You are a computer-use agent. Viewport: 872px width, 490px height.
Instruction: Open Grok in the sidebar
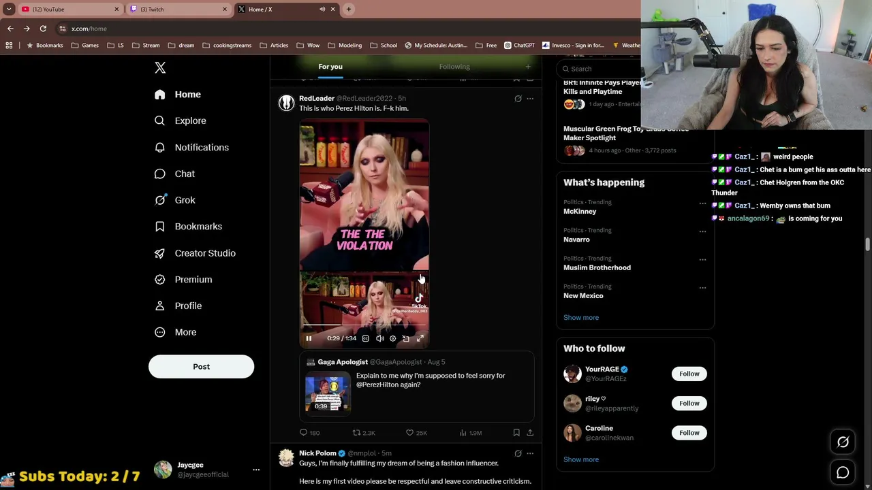[x=174, y=200]
